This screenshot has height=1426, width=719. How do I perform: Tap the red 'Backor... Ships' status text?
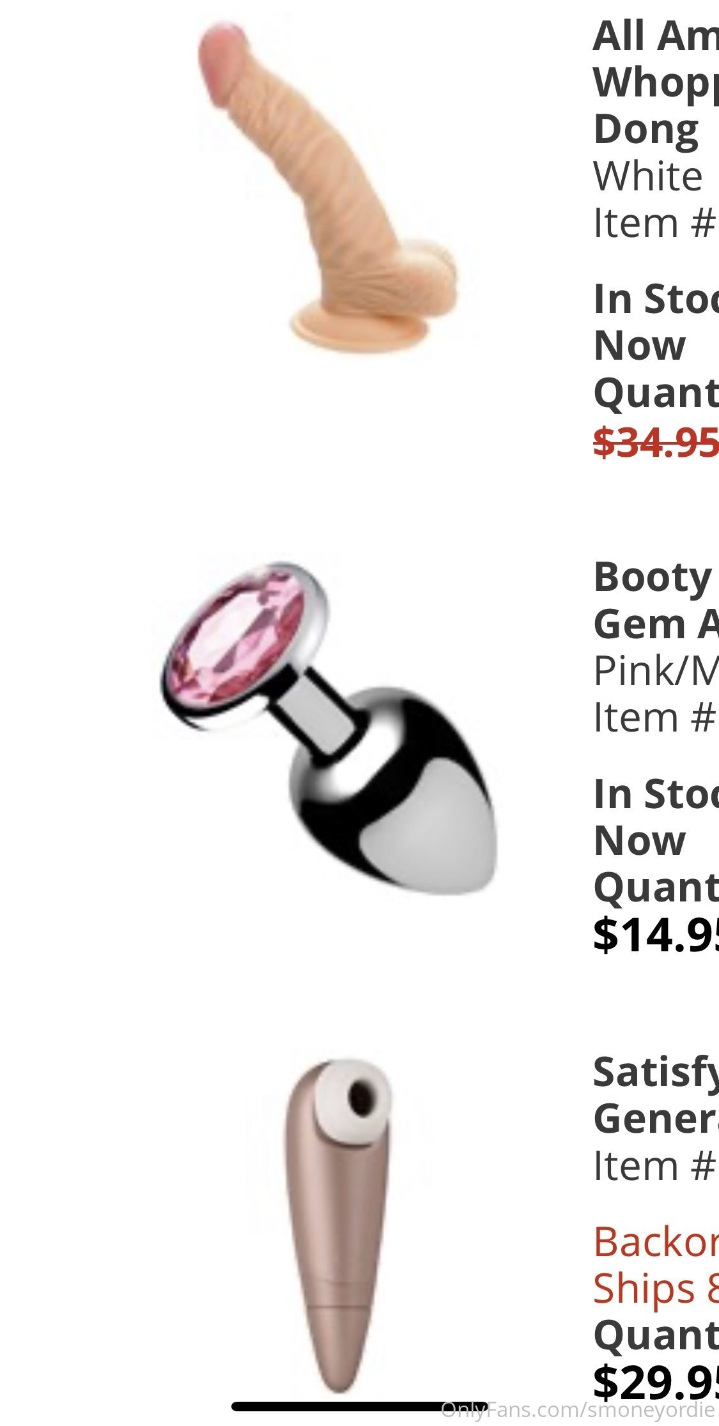[656, 1265]
